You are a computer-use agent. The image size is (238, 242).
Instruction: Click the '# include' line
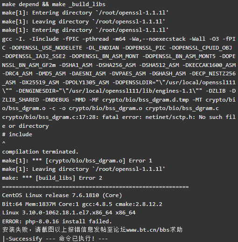[17, 134]
